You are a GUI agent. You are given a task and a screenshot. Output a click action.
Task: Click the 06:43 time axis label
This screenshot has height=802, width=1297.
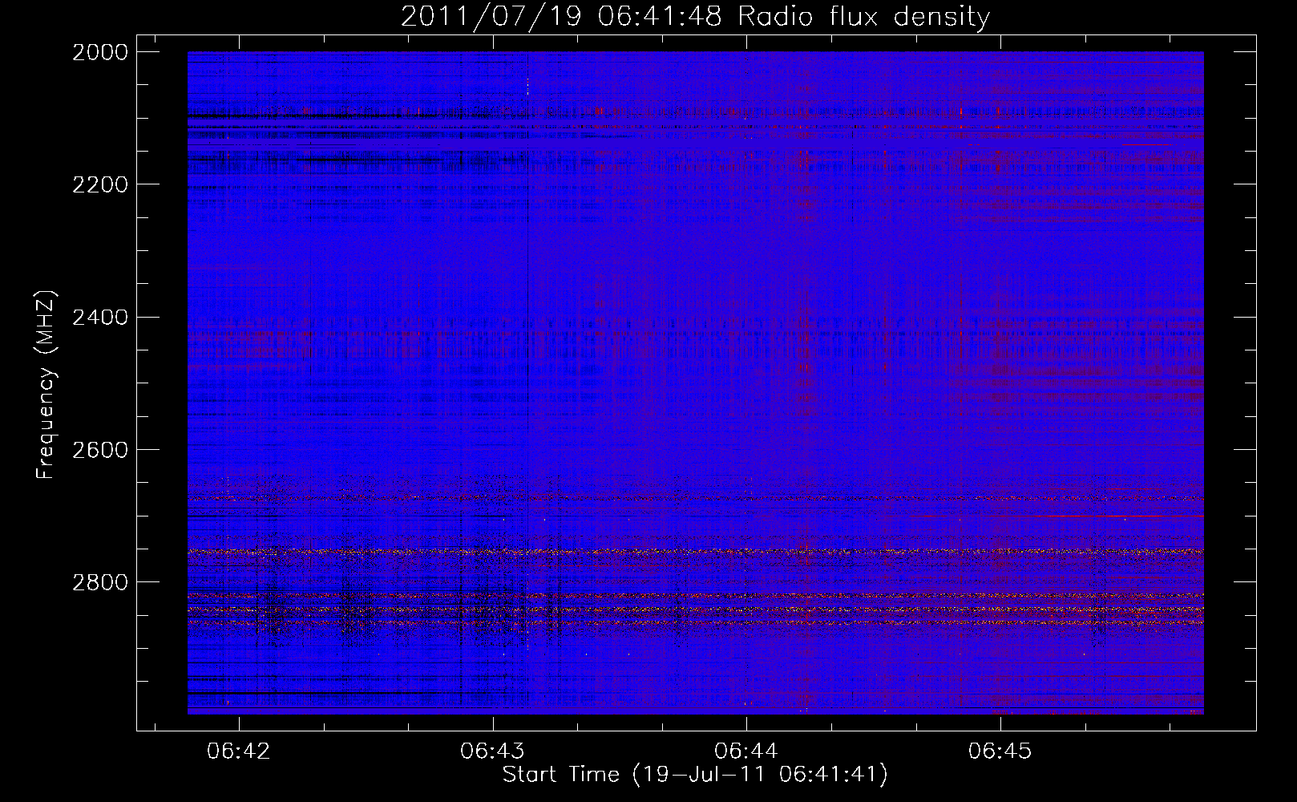(x=492, y=751)
